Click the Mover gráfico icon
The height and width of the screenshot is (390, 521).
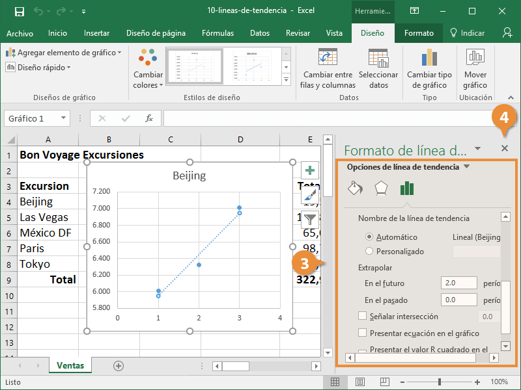coord(475,69)
